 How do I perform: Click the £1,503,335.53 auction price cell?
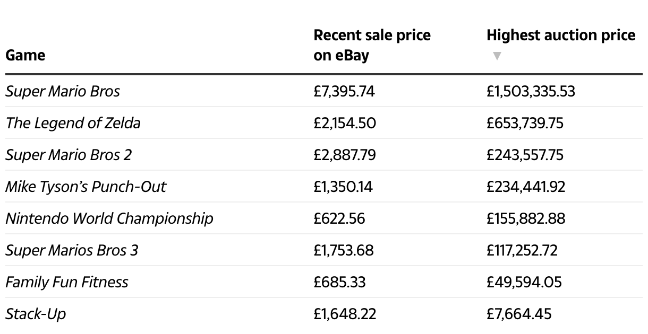tap(531, 91)
